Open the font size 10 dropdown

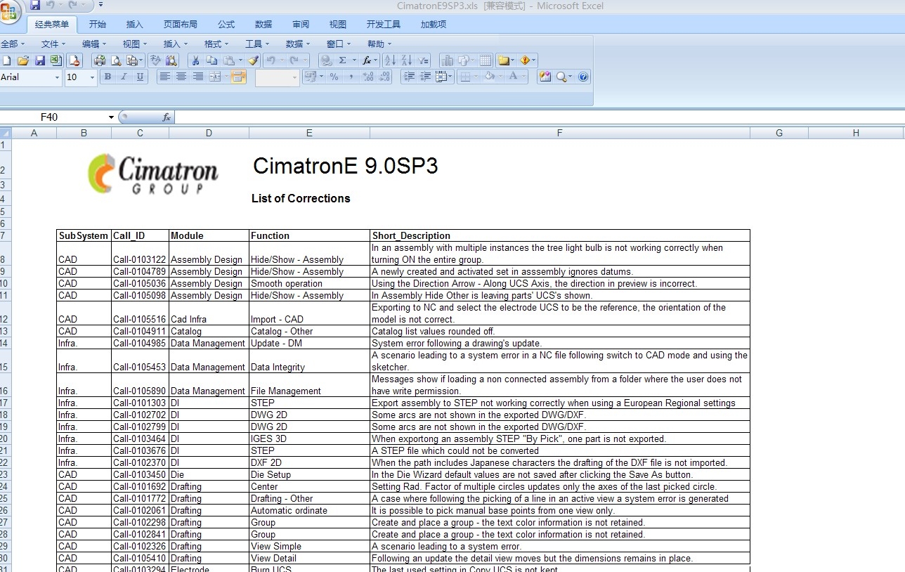pyautogui.click(x=92, y=77)
